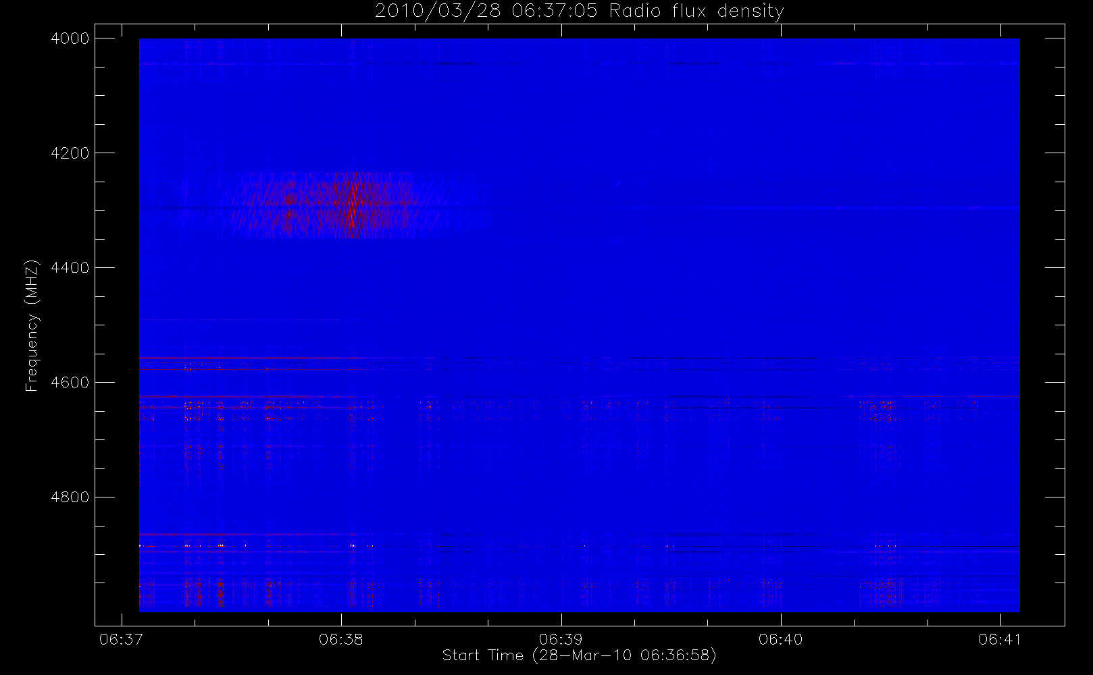Click the 06:41 time axis label

tap(1000, 639)
